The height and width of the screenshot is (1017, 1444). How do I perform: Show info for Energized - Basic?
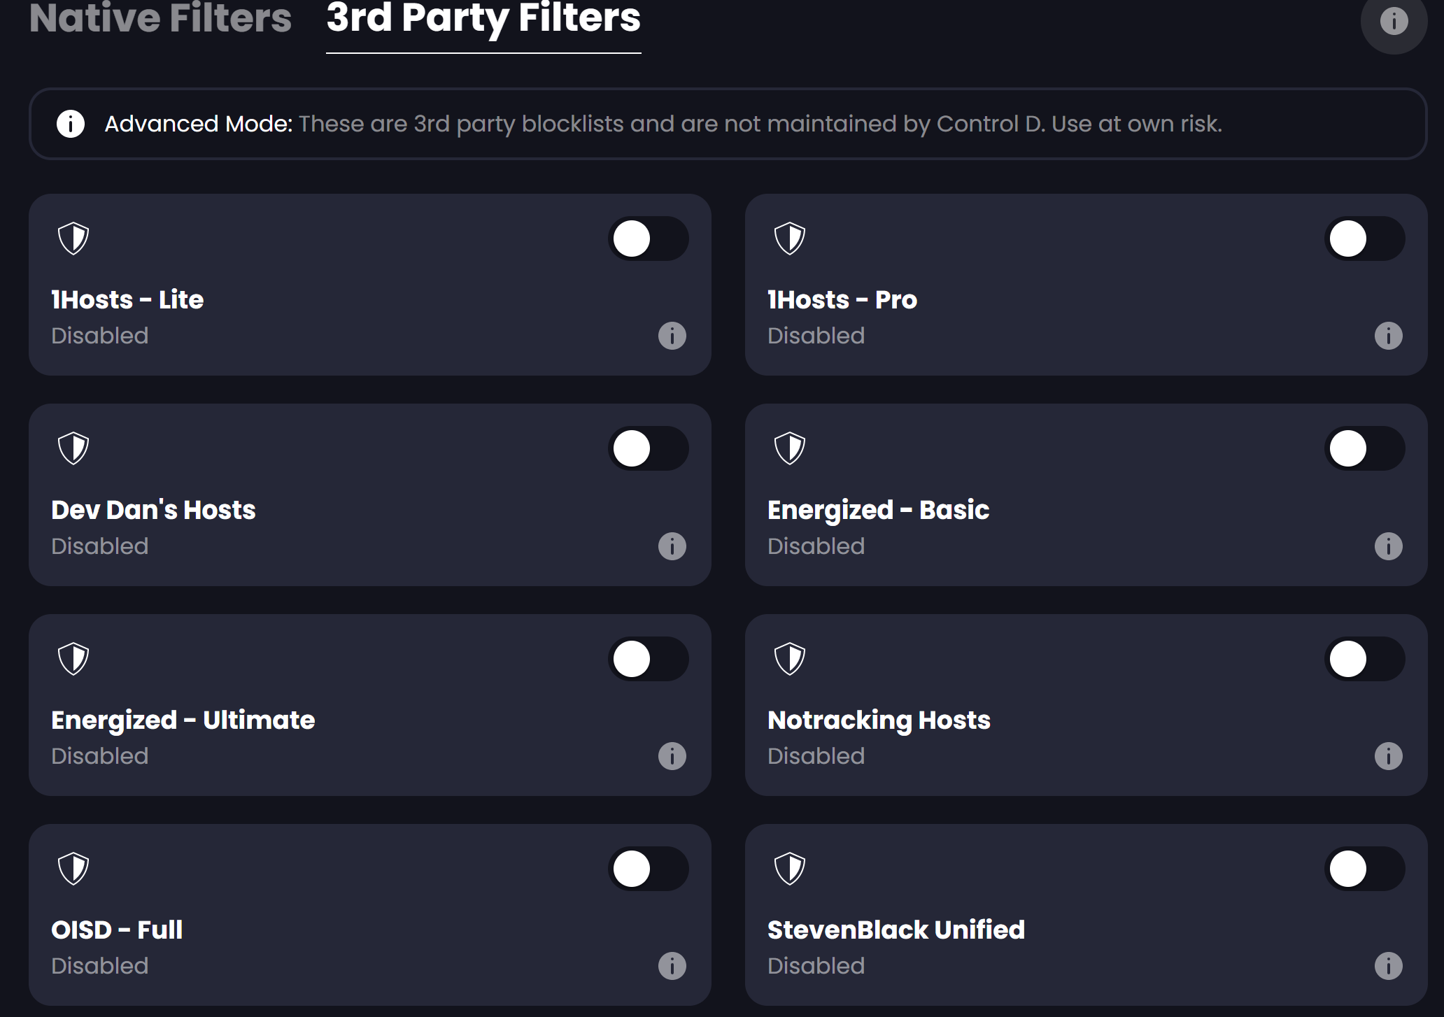click(1388, 546)
